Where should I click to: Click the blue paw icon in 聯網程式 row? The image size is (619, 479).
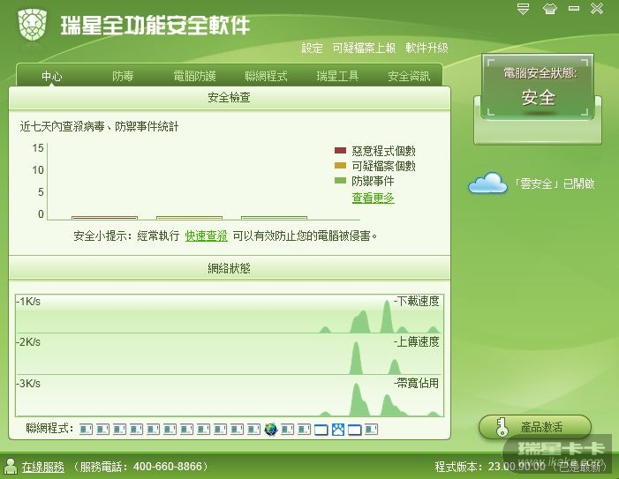(x=338, y=429)
